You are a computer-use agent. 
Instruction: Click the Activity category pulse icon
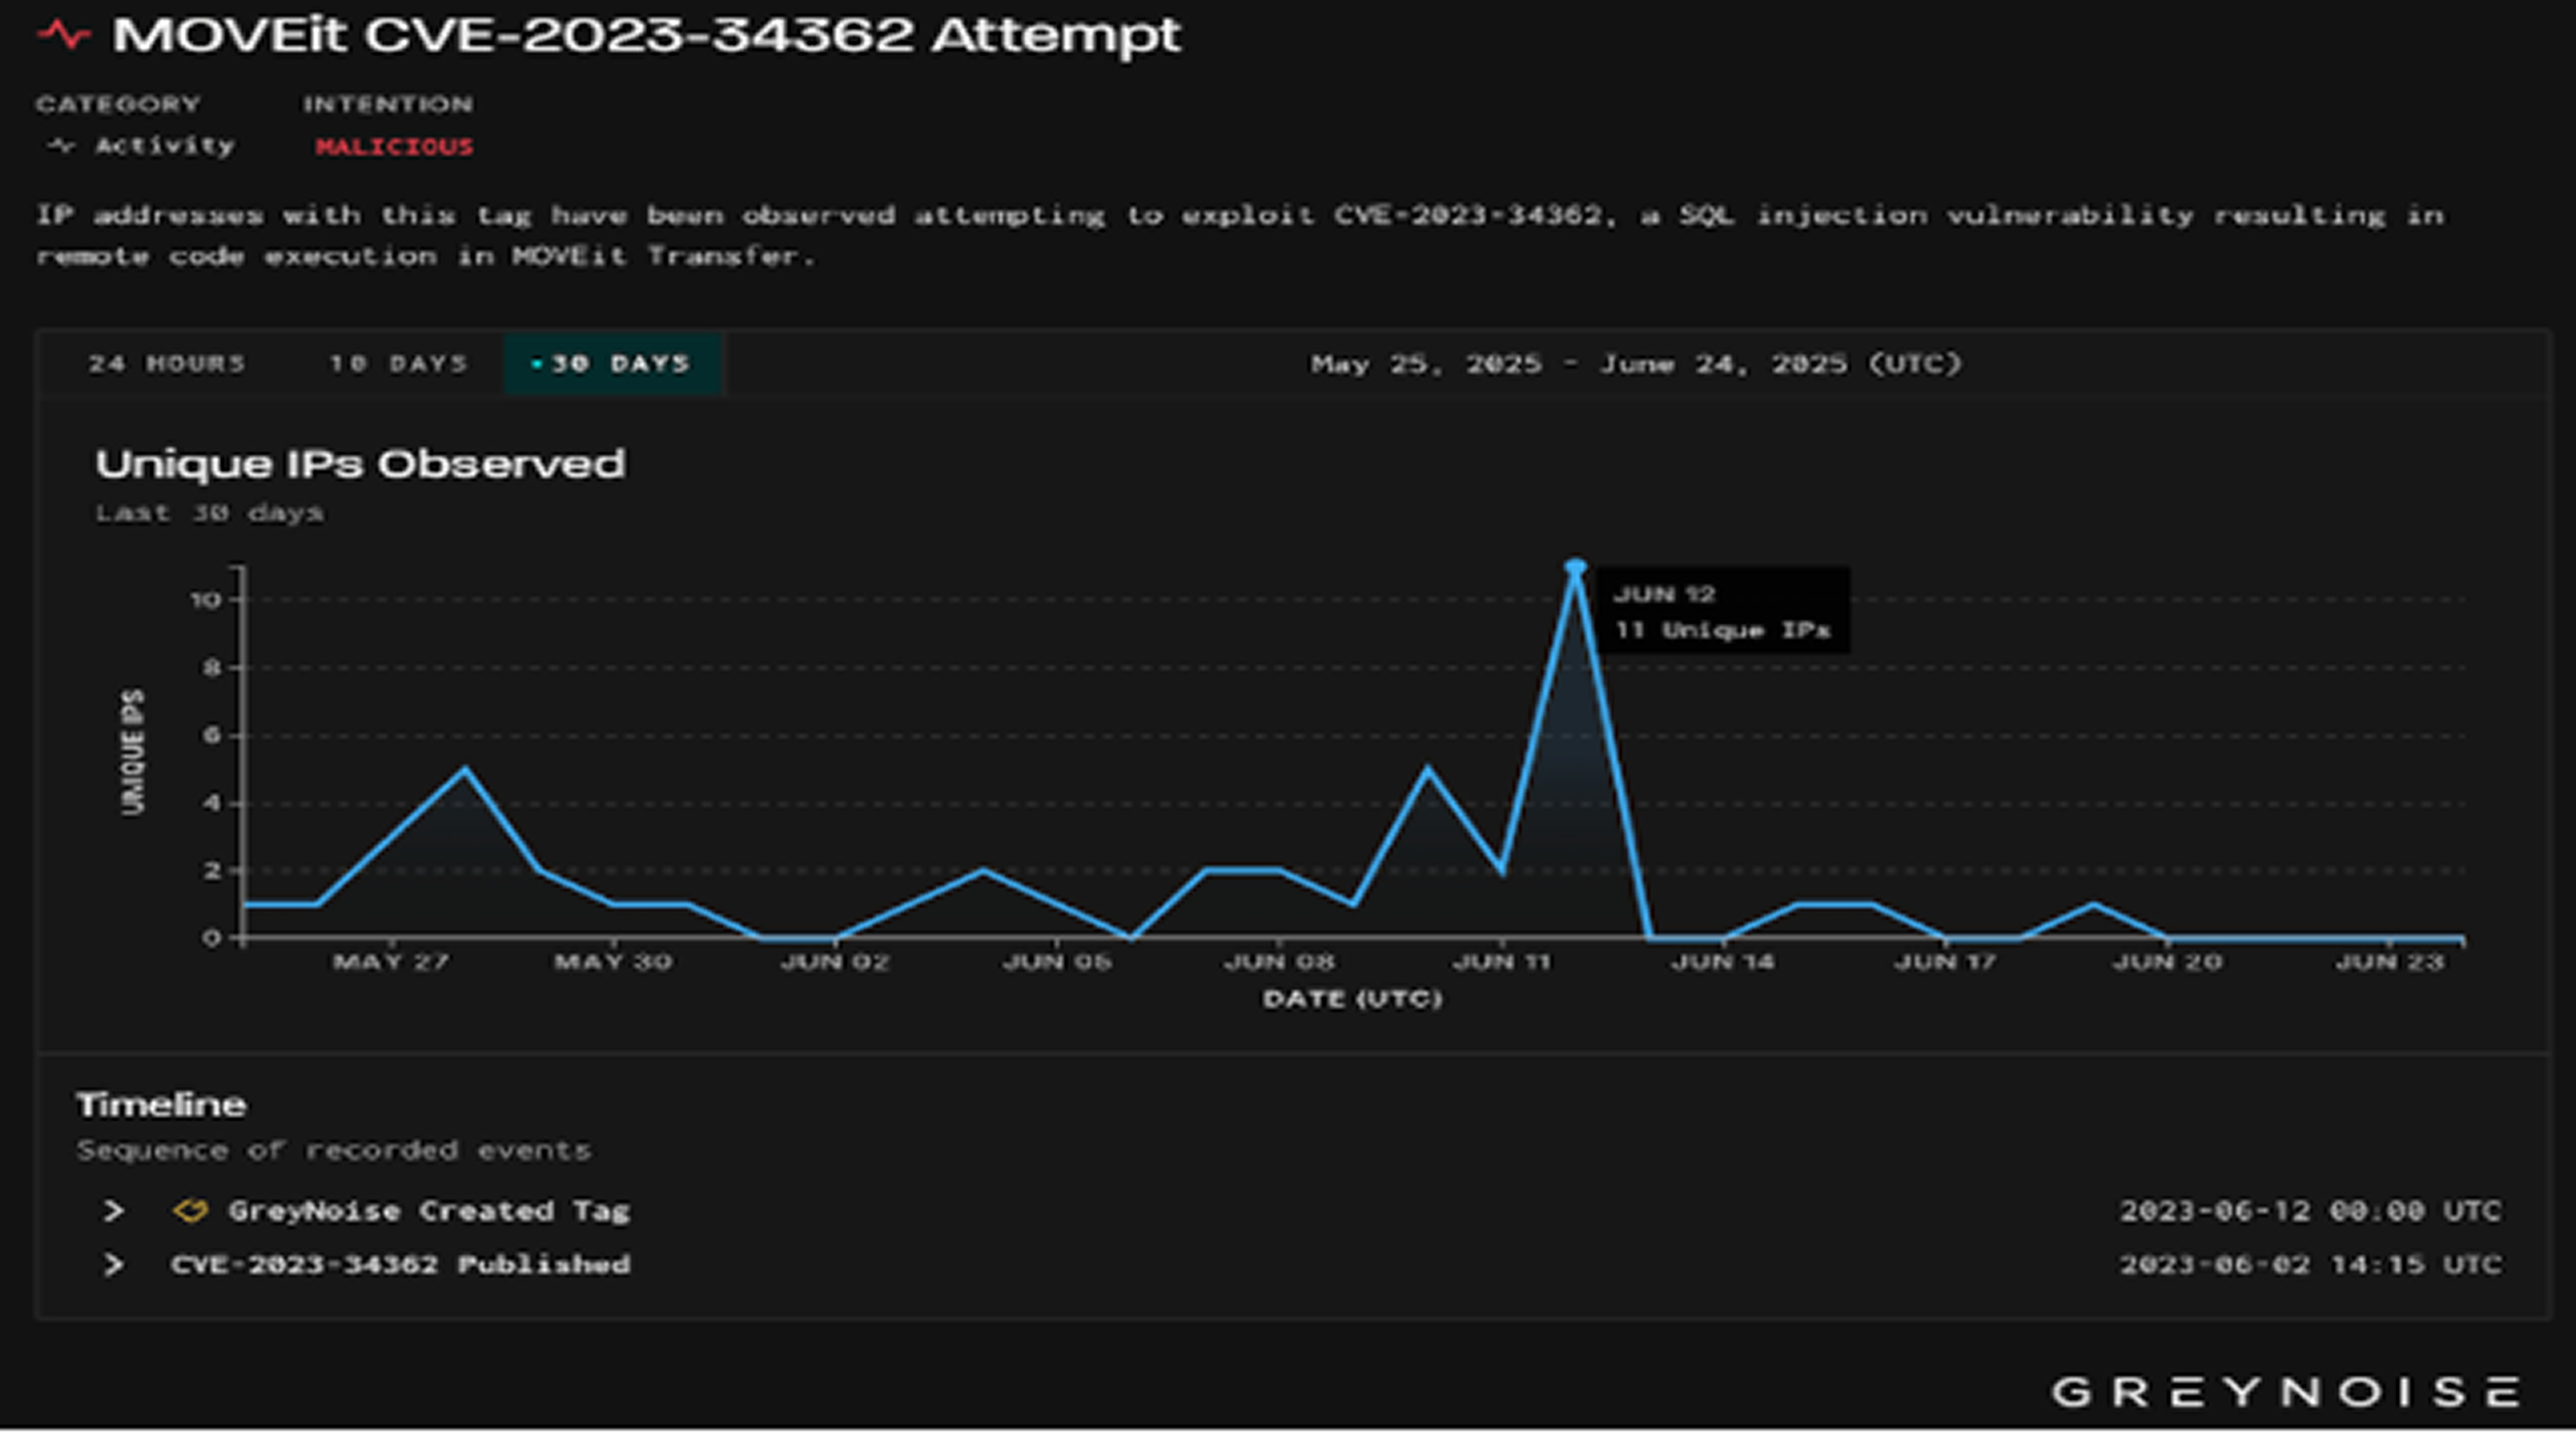(x=61, y=146)
